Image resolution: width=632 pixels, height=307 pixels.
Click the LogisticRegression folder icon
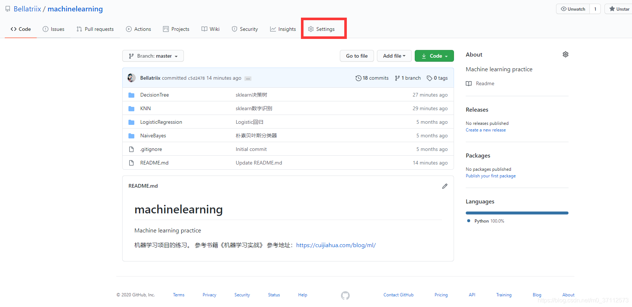131,122
